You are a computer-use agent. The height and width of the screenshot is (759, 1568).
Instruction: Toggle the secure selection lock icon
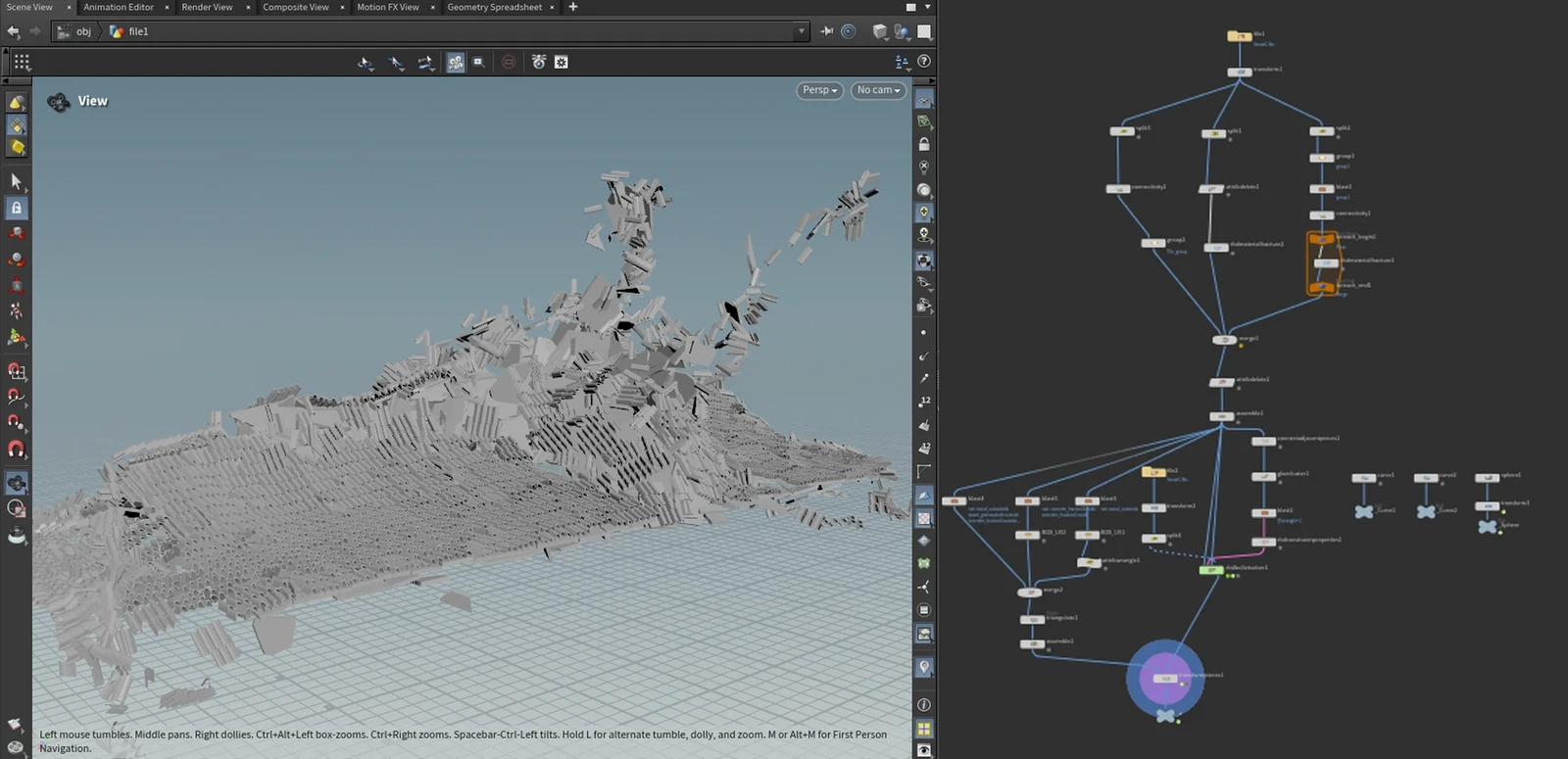tap(16, 208)
